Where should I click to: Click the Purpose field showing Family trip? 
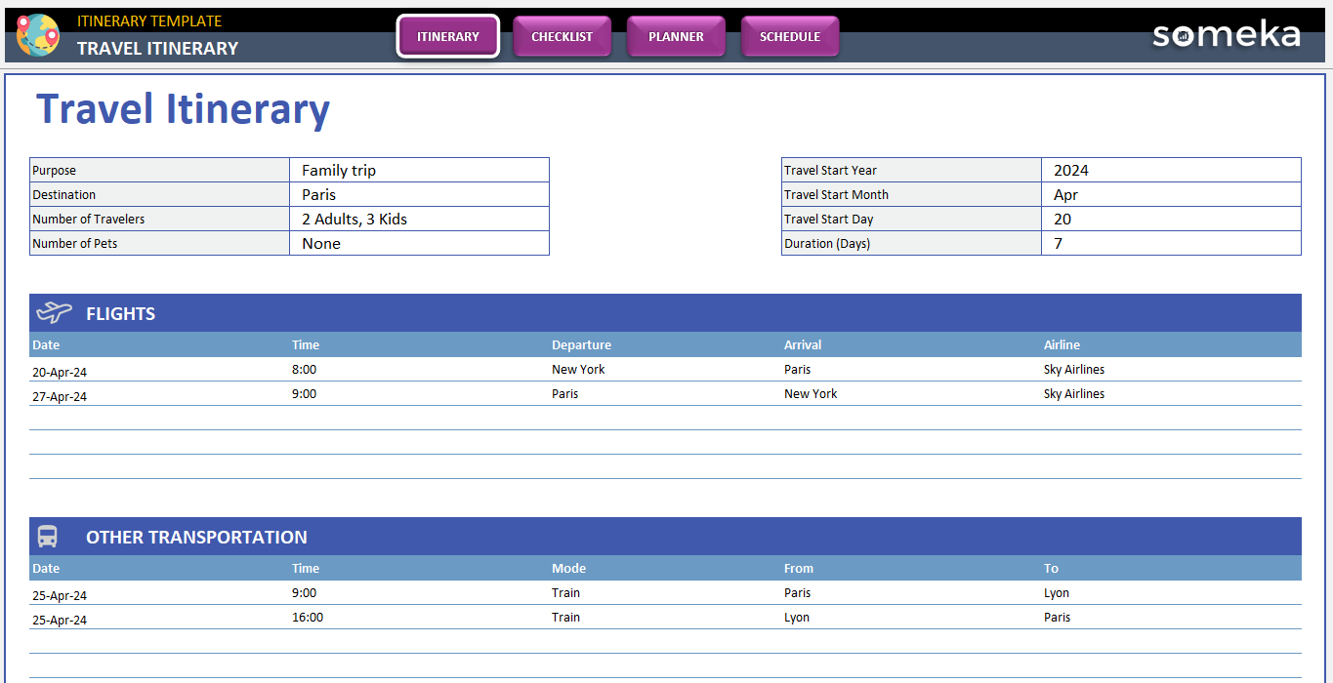coord(419,169)
